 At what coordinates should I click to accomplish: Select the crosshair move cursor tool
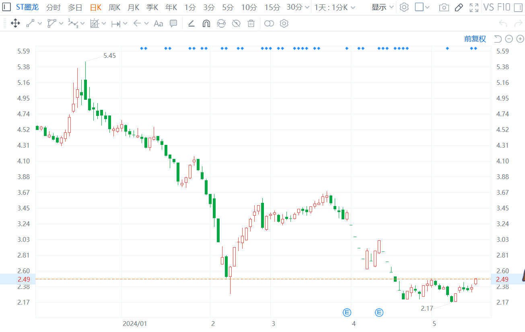[15, 23]
